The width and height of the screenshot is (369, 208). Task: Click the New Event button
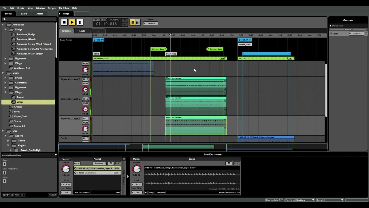[x=7, y=195]
